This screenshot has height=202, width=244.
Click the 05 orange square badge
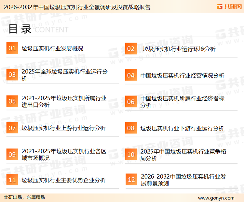tap(12, 101)
